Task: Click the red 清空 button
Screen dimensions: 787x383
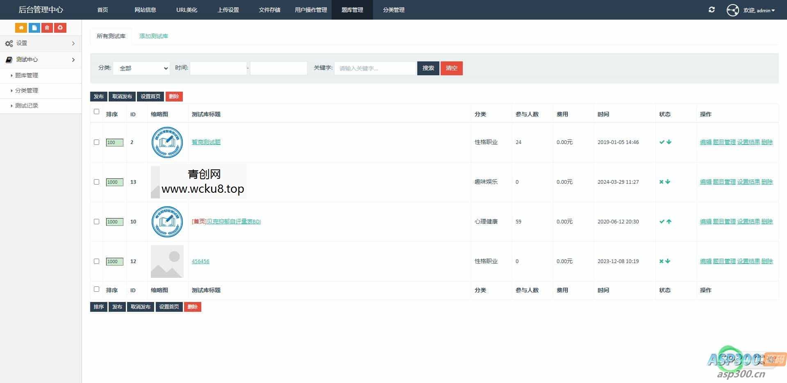Action: (x=451, y=68)
